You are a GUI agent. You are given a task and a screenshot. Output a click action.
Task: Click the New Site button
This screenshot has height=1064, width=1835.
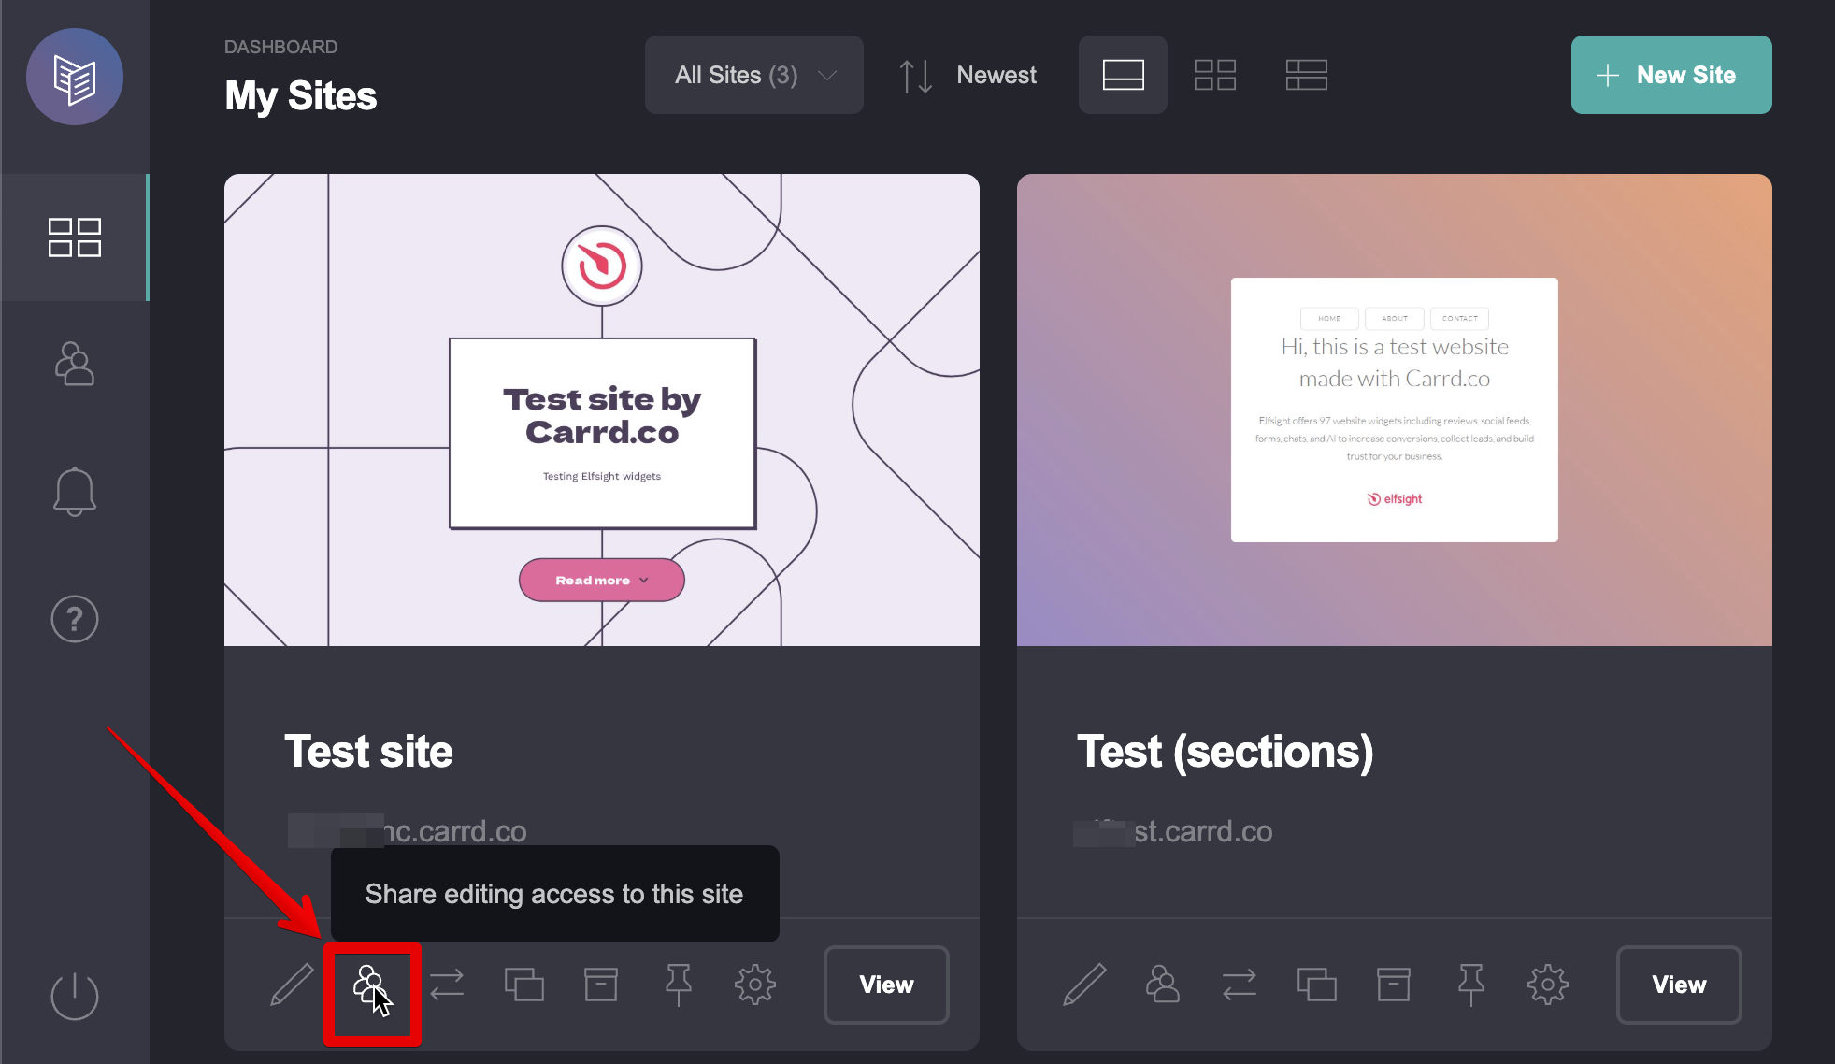[1671, 75]
